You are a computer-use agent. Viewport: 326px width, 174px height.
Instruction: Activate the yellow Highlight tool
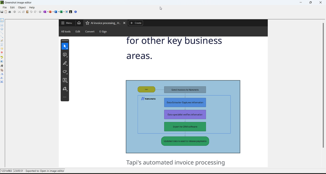[2, 57]
